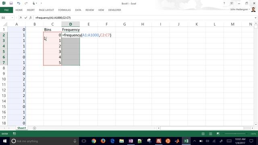Click bin value 5 in cell C7
The height and width of the screenshot is (145, 258).
click(52, 63)
